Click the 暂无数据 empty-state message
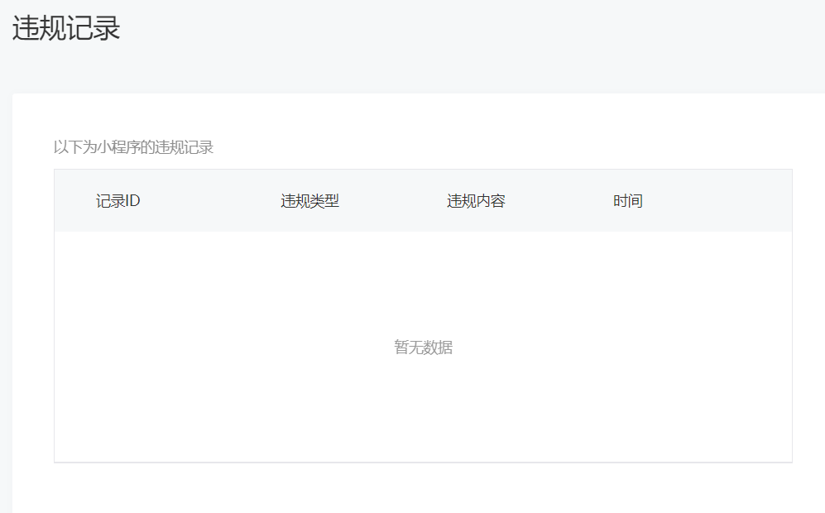825x513 pixels. click(x=423, y=348)
